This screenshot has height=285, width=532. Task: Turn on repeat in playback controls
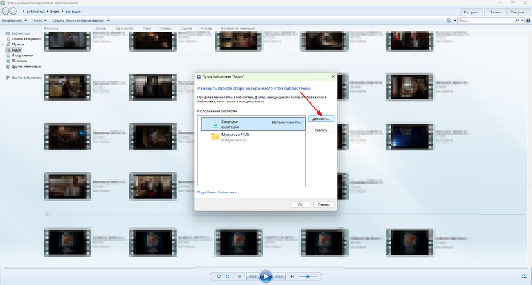[x=227, y=277]
